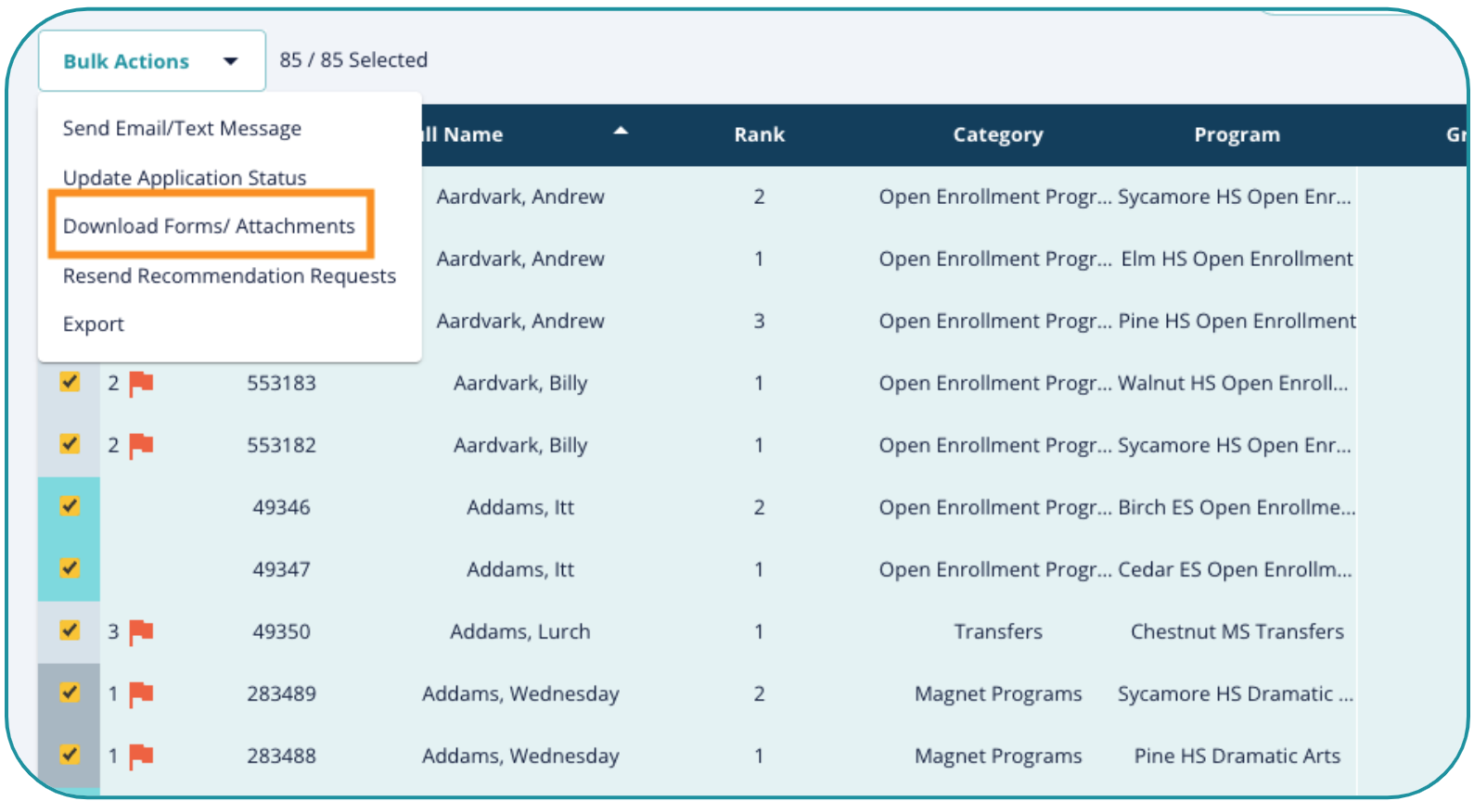Click the flag icon for application 283489
Image resolution: width=1474 pixels, height=801 pixels.
141,693
